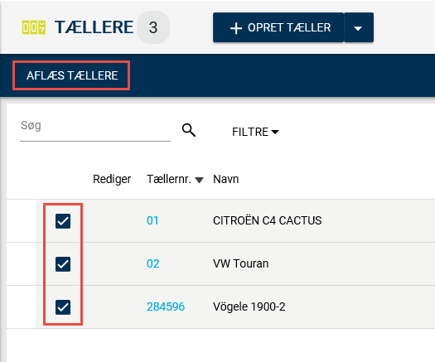Select Aflæs Tællere in the blue bar

[72, 75]
